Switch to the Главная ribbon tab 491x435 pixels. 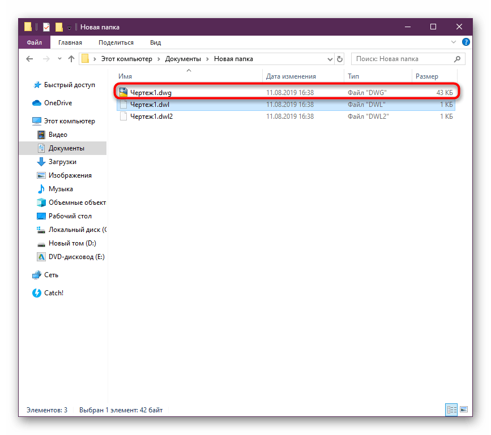coord(70,42)
